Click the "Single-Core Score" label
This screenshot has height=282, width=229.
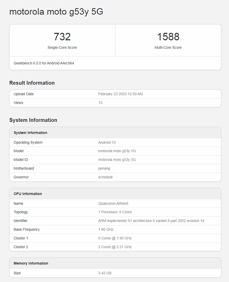(62, 47)
